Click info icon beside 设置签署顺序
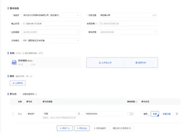Screen dimensions: 190x133 pyautogui.click(x=36, y=94)
